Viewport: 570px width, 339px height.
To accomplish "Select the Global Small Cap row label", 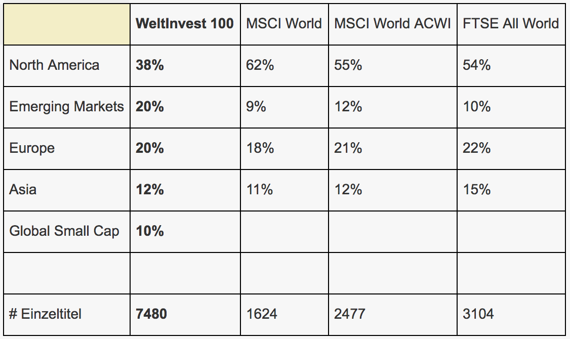I will pyautogui.click(x=65, y=231).
